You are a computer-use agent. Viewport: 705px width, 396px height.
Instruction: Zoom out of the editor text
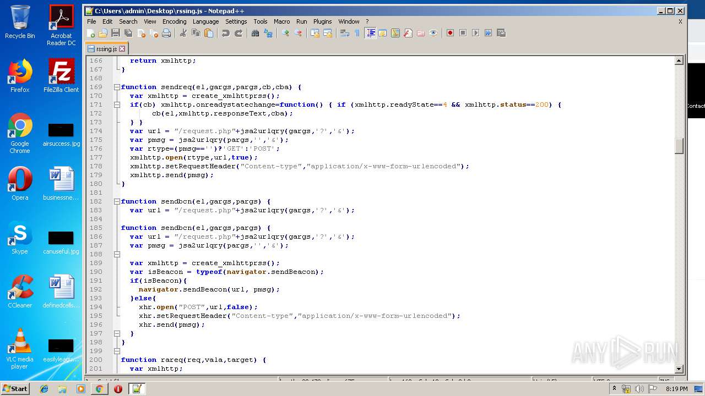(x=298, y=33)
